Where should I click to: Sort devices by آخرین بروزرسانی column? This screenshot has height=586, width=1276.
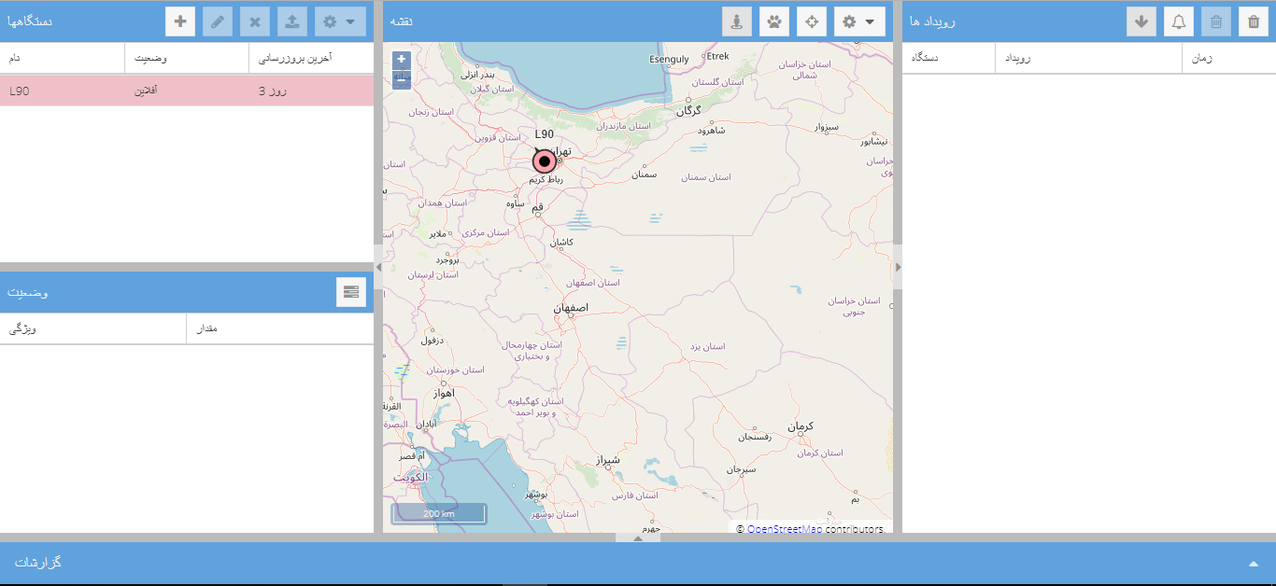pyautogui.click(x=311, y=58)
